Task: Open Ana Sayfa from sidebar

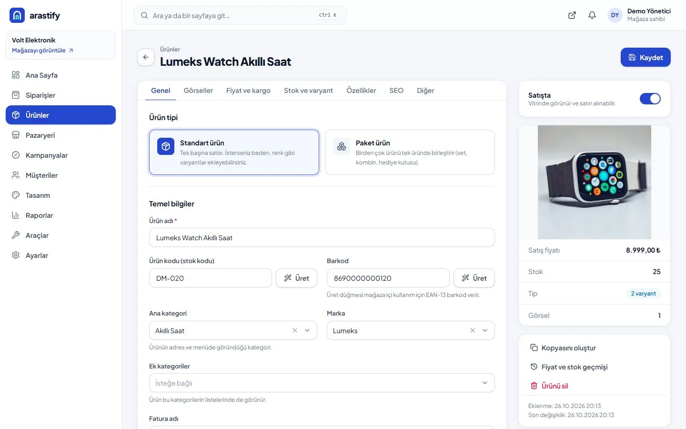Action: [61, 75]
